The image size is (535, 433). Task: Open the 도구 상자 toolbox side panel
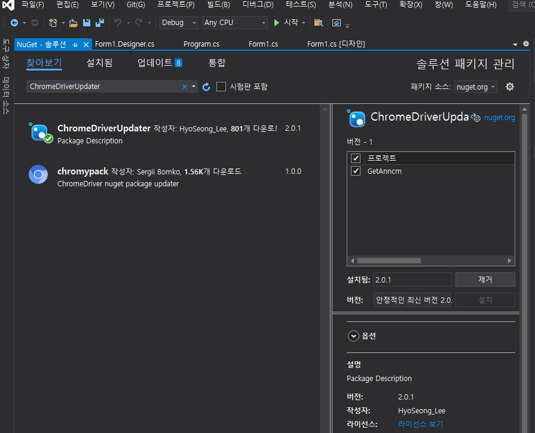point(6,54)
